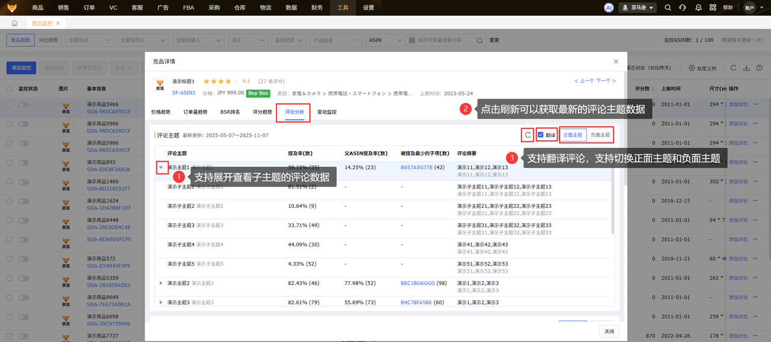Screen dimensions: 771x342
Task: Open the 全部站点 dropdown
Action: tap(90, 40)
